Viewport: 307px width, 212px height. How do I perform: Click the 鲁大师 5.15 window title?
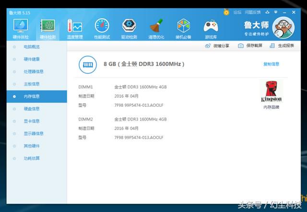(20, 13)
